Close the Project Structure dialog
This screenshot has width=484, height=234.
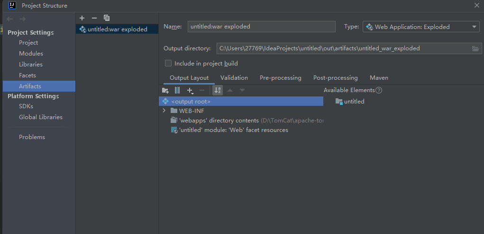pyautogui.click(x=477, y=5)
